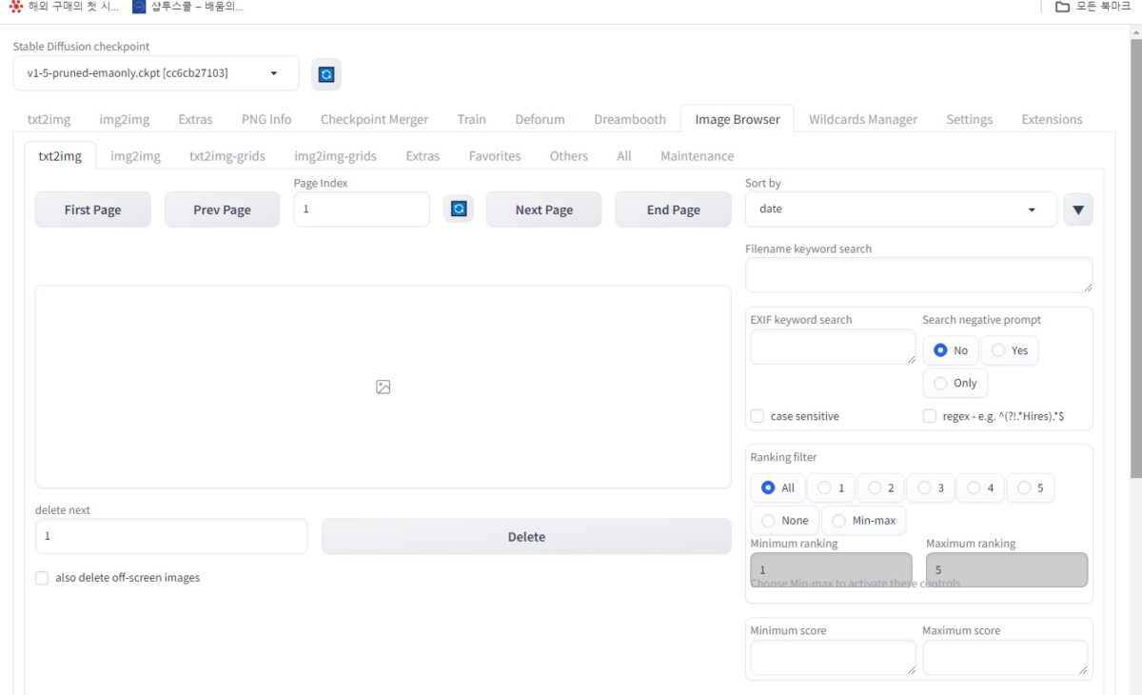Open the txt2img-grids sub-tab

pos(227,156)
